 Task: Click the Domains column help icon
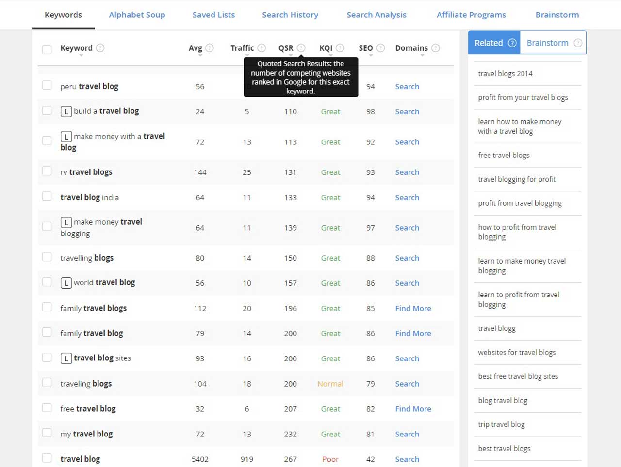pyautogui.click(x=436, y=48)
